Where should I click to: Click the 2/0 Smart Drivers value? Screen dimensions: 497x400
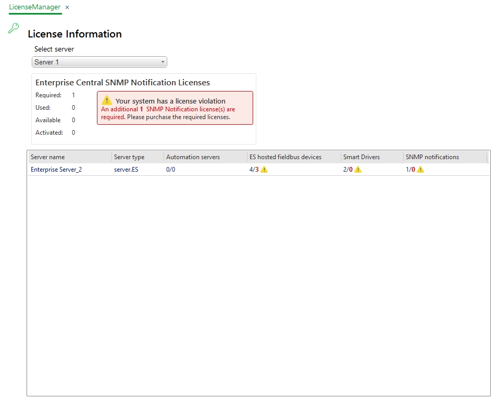tap(347, 170)
